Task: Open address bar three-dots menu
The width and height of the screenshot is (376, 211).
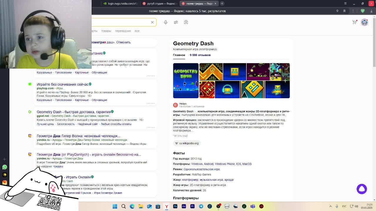Action: (353, 11)
